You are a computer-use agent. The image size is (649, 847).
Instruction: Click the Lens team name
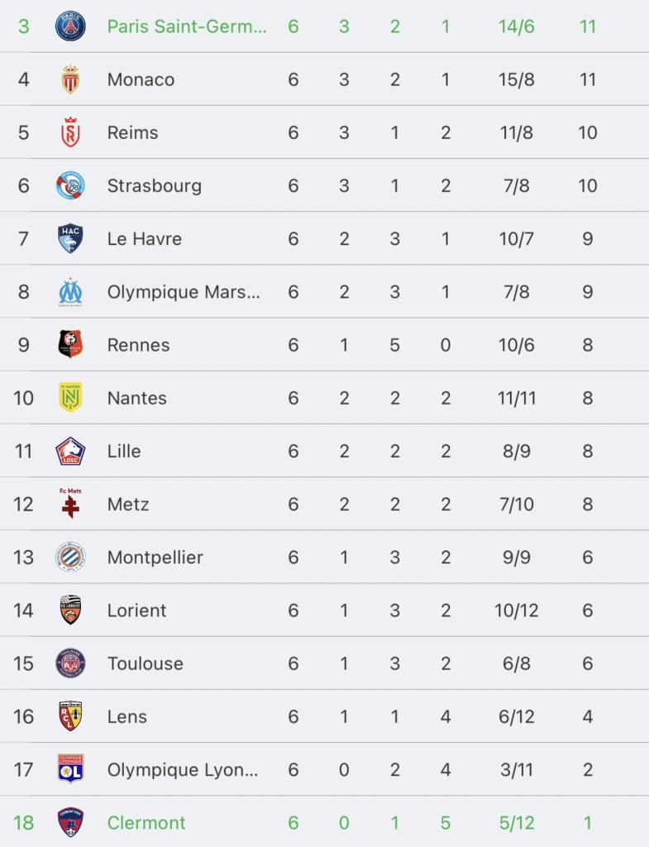pos(126,716)
